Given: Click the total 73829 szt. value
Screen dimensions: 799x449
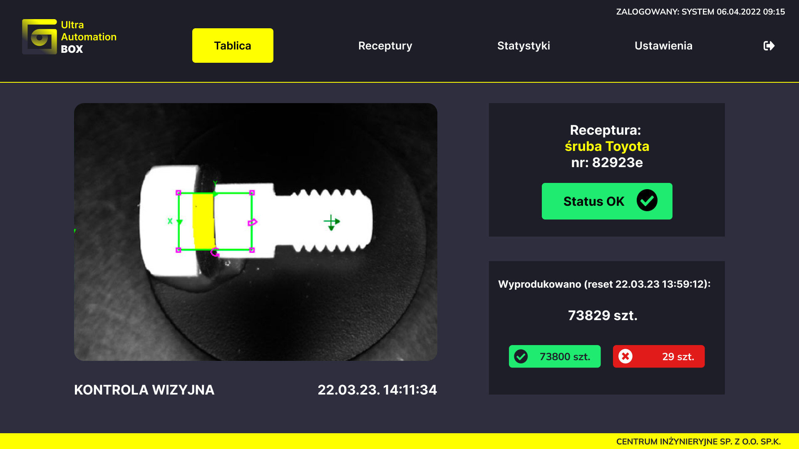Looking at the screenshot, I should tap(603, 315).
